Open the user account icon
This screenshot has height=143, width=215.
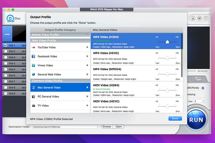(193, 18)
